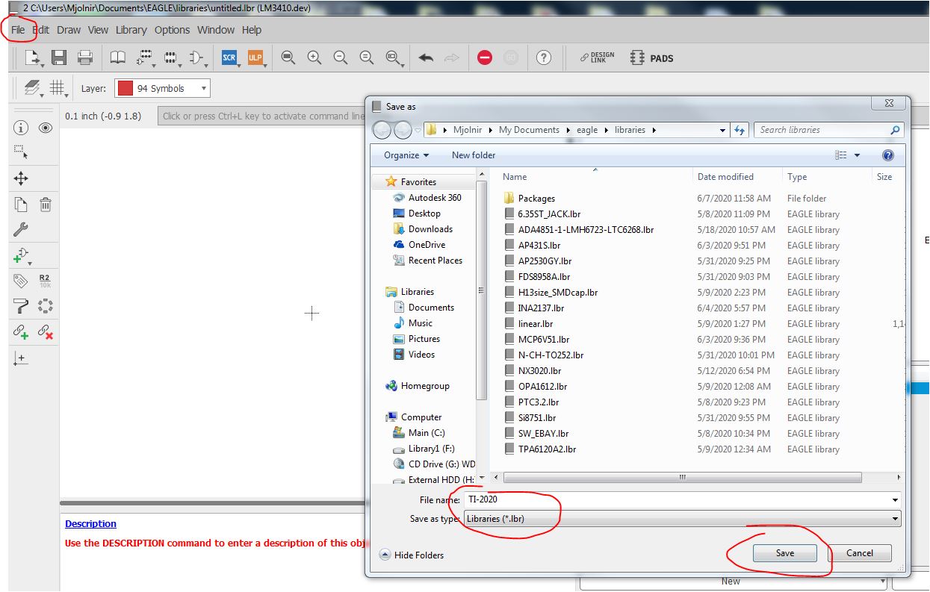
Task: Select Downloads in Favorites
Action: pos(423,229)
